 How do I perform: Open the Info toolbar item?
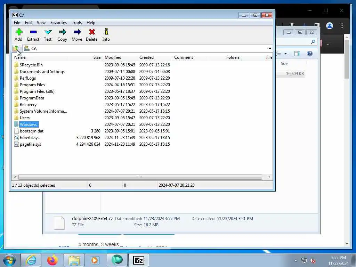pos(106,35)
